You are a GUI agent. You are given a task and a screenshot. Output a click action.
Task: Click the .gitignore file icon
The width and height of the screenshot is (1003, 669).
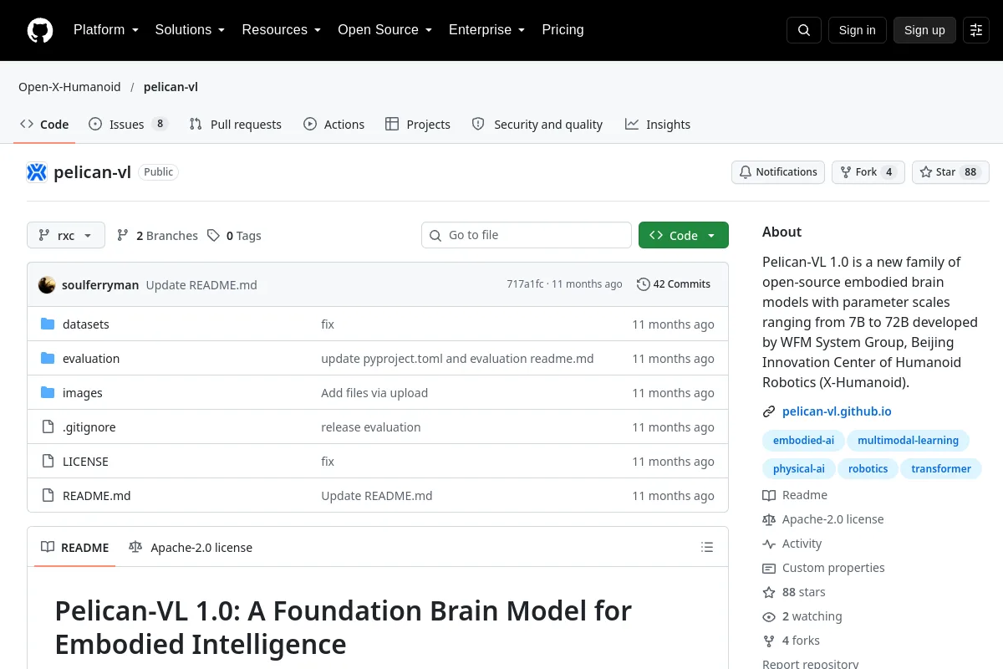[48, 427]
